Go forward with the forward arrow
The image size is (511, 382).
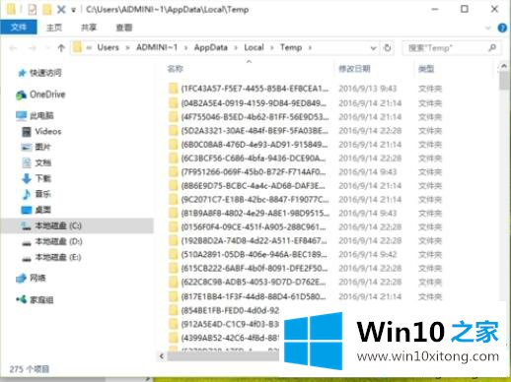tap(33, 48)
